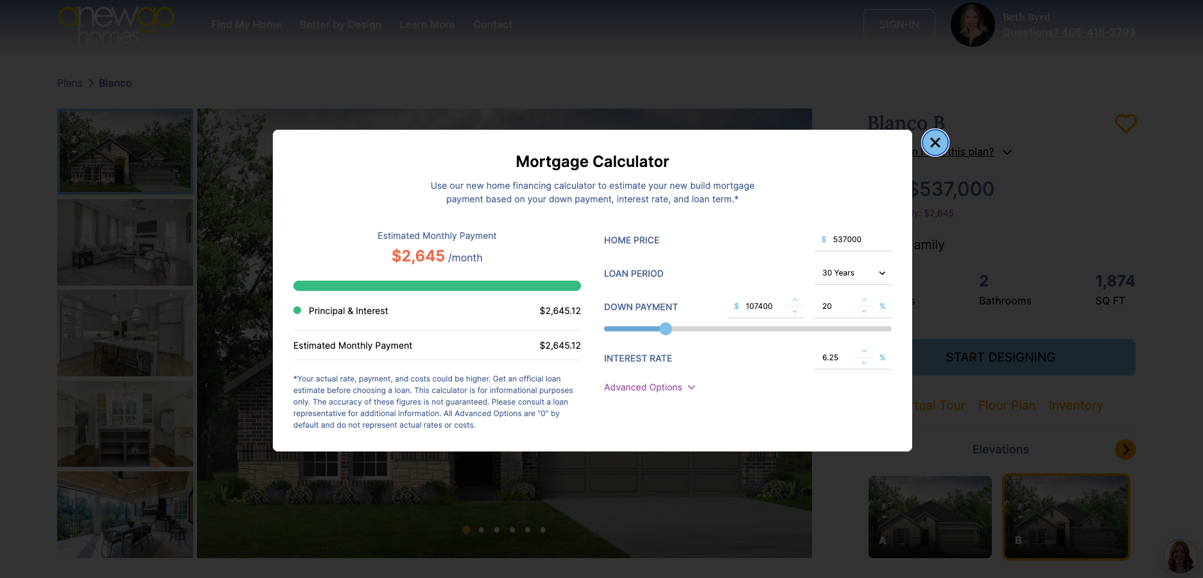Expand Advanced Options section
This screenshot has height=578, width=1203.
649,387
